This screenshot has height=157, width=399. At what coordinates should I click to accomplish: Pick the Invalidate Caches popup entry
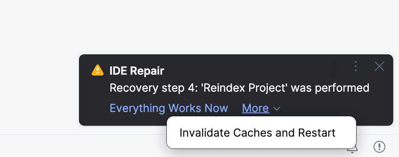tap(258, 133)
